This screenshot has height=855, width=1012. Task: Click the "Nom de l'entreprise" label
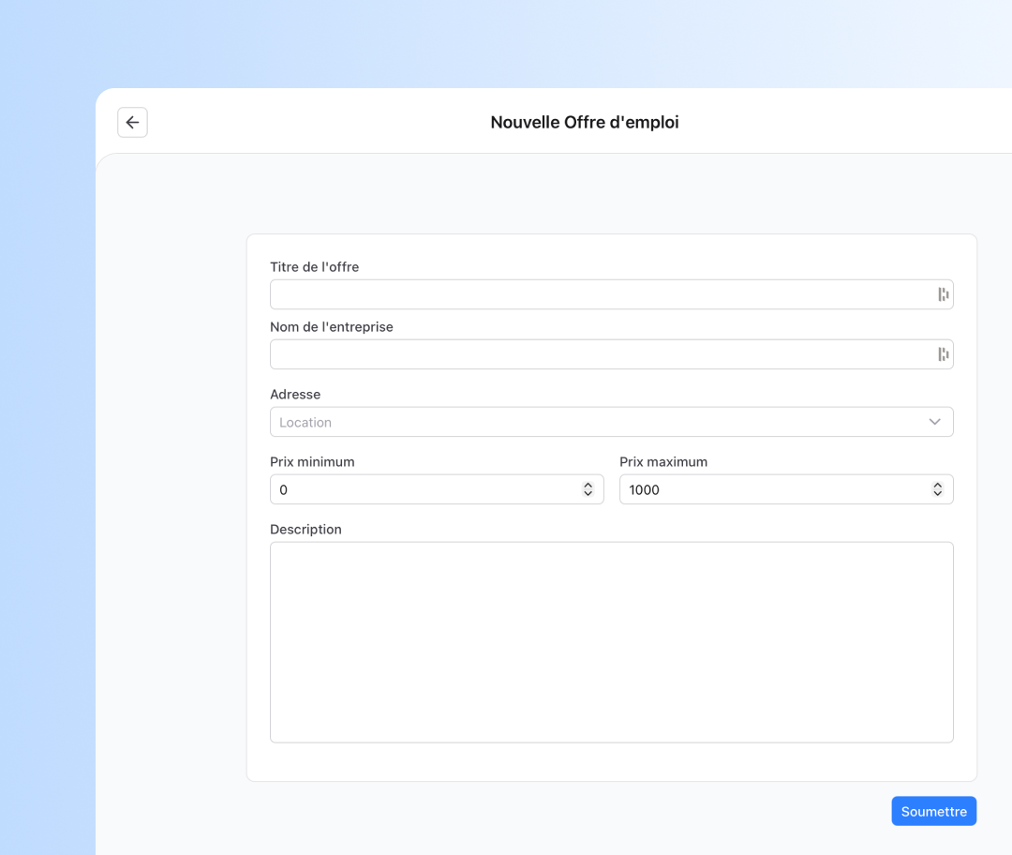(x=331, y=327)
